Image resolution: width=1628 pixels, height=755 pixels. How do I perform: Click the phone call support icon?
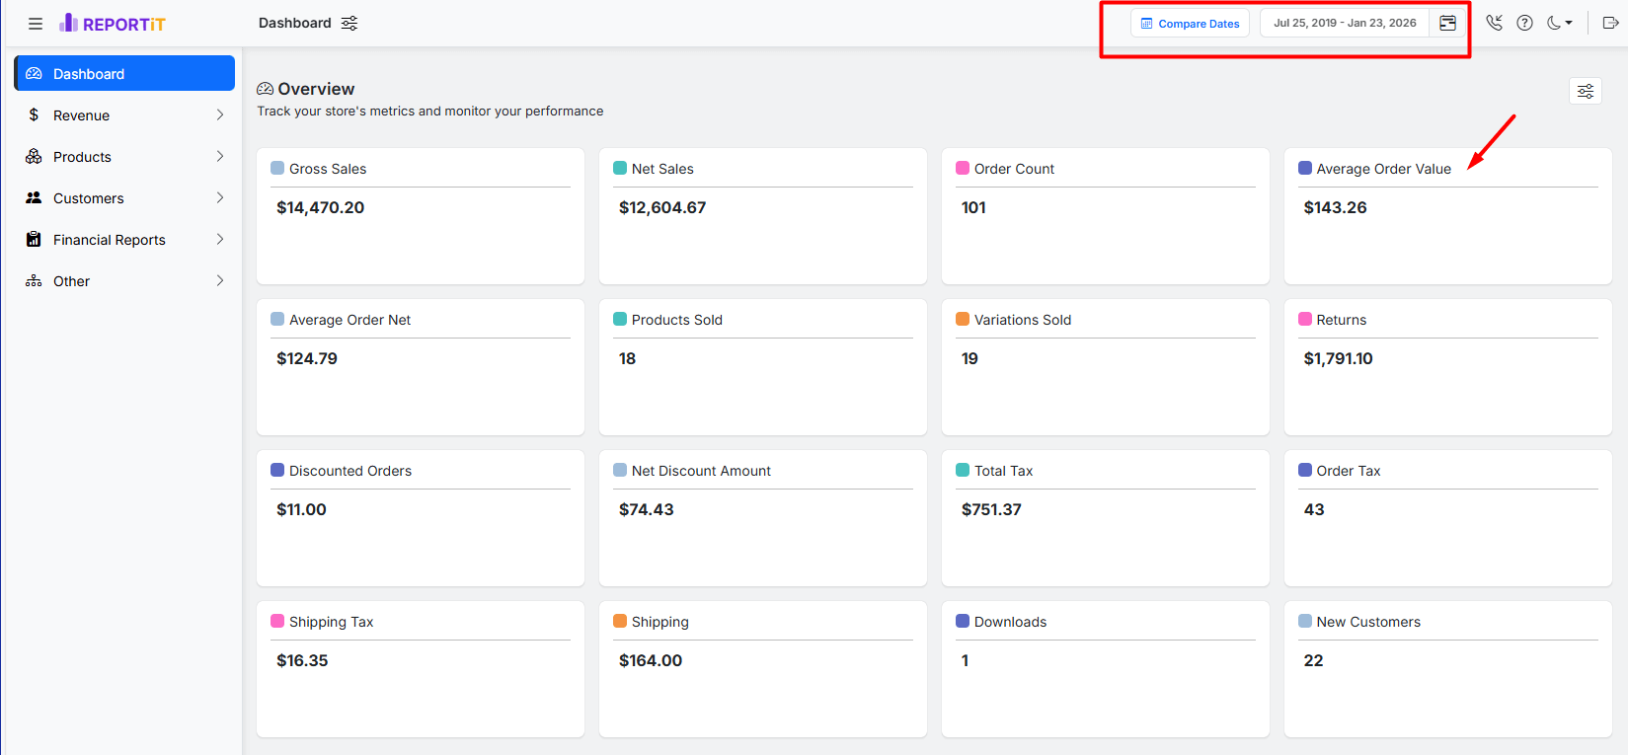[x=1494, y=24]
